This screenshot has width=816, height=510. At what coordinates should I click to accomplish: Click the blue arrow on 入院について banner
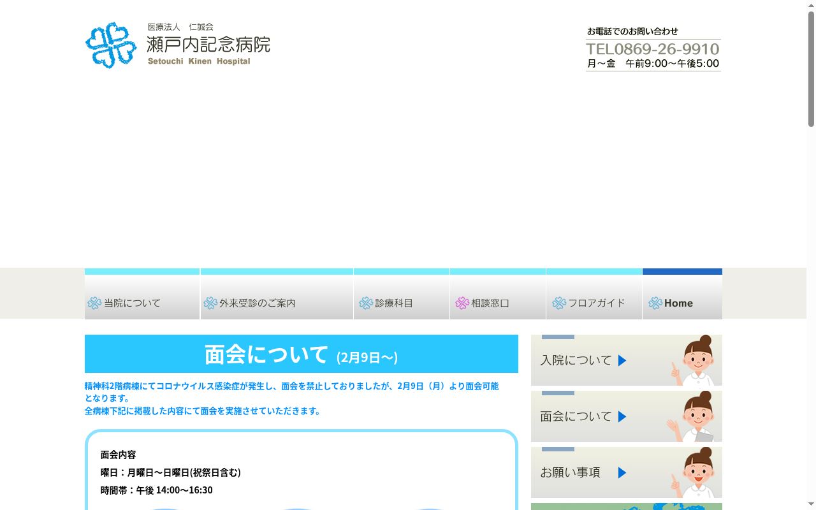pyautogui.click(x=622, y=361)
